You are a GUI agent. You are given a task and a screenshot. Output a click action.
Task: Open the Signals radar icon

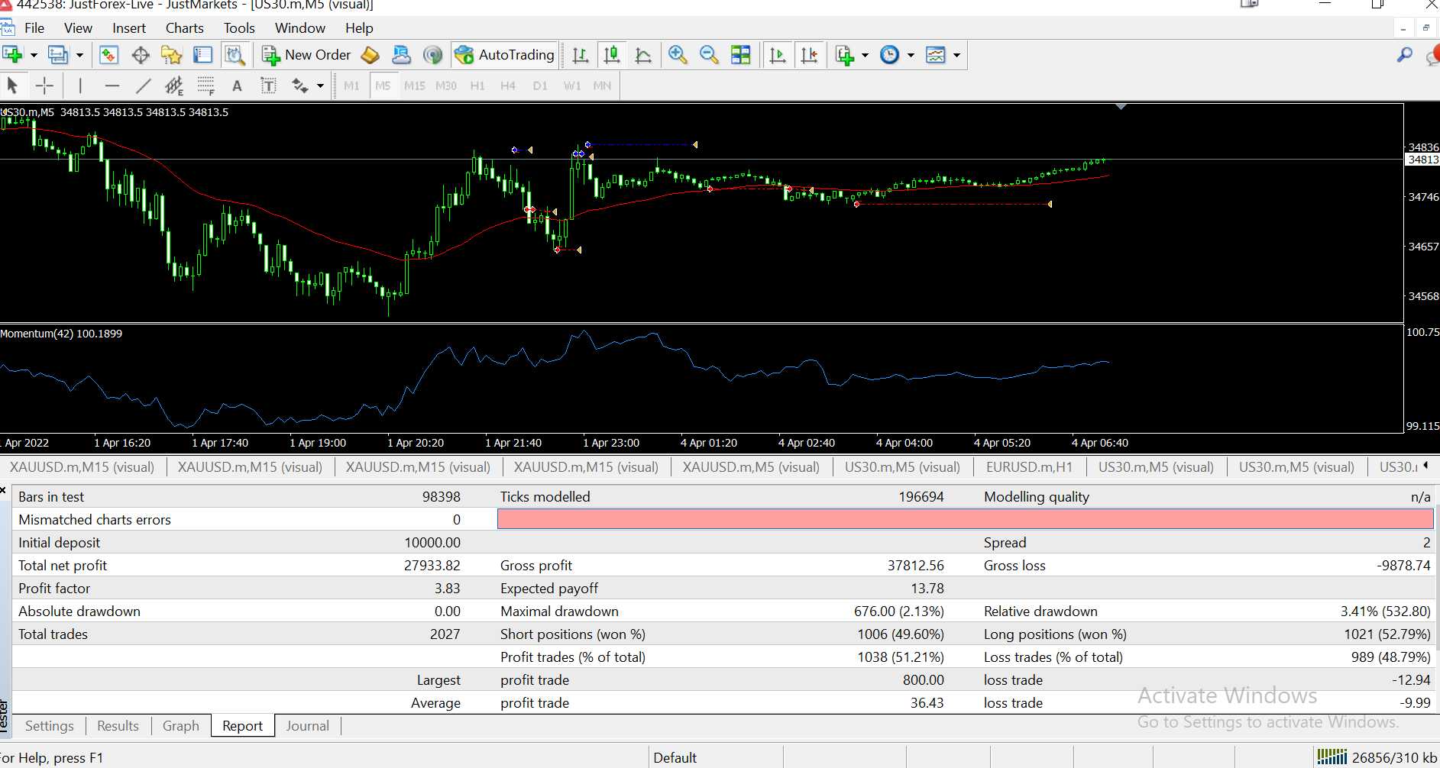(432, 55)
